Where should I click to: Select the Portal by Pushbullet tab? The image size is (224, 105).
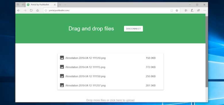41,5
